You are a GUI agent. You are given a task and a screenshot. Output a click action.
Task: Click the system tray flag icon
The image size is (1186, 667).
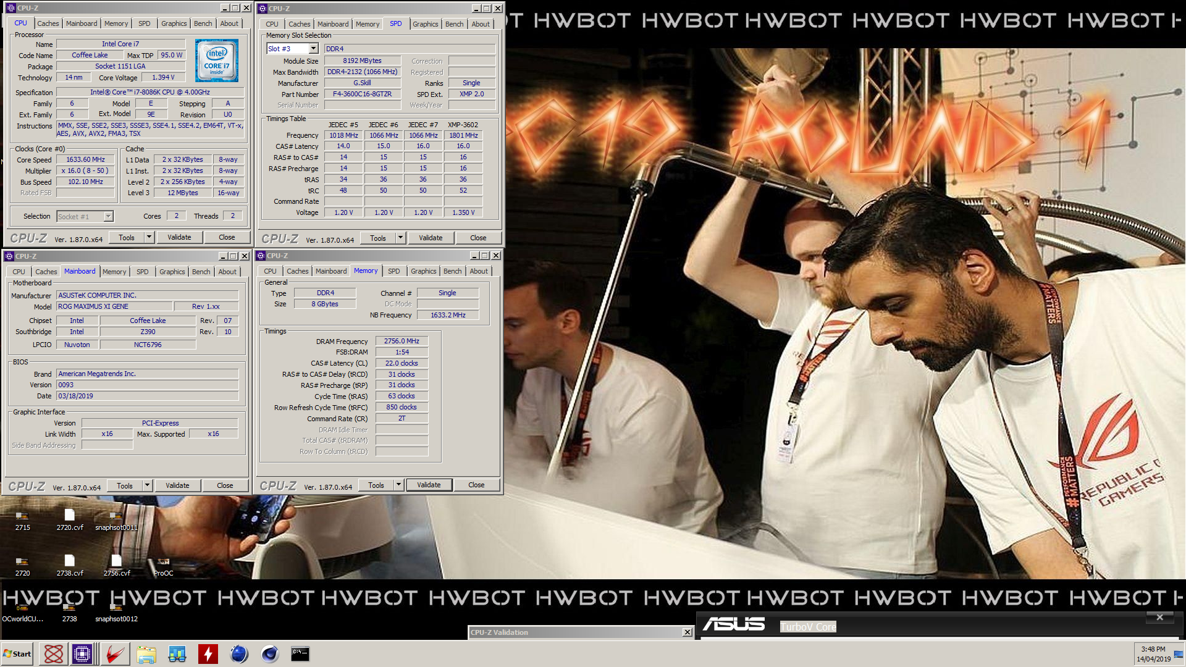tap(1178, 654)
